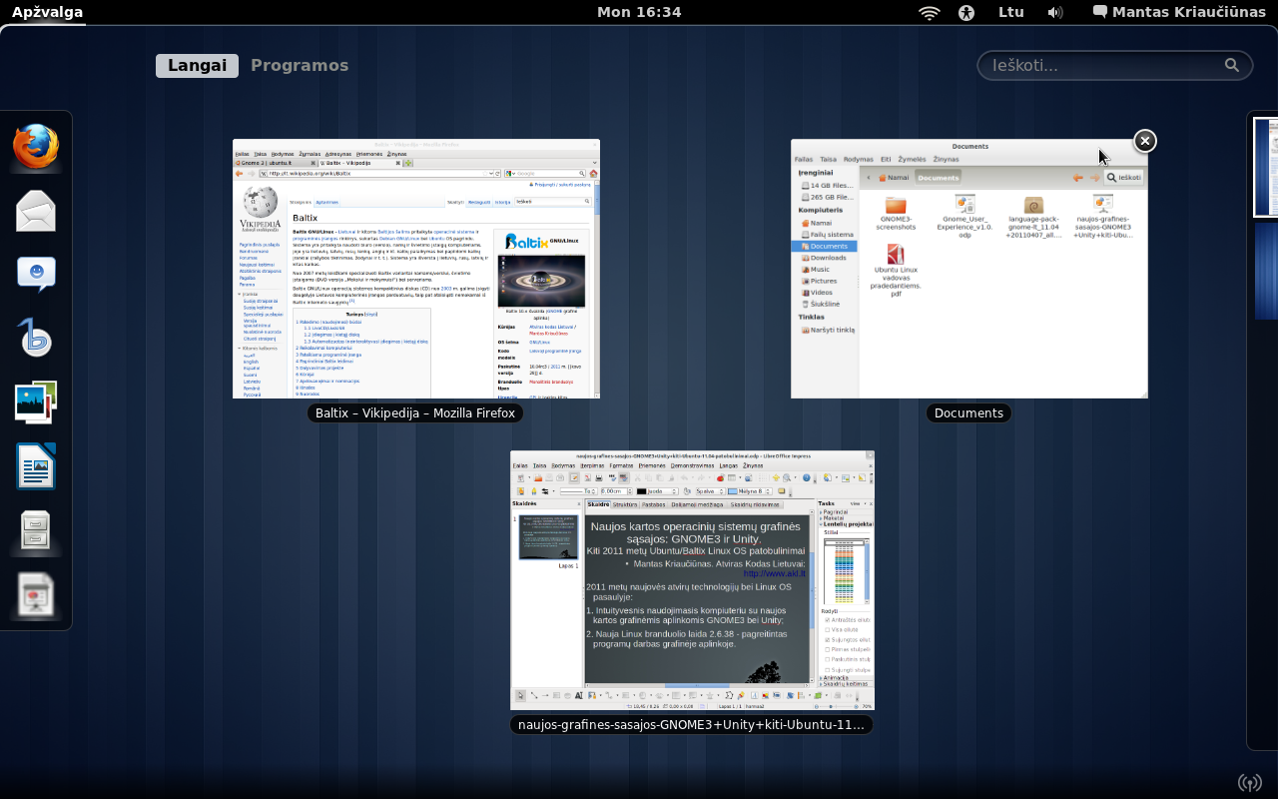Open the Empathy chat bubble icon

tap(36, 274)
